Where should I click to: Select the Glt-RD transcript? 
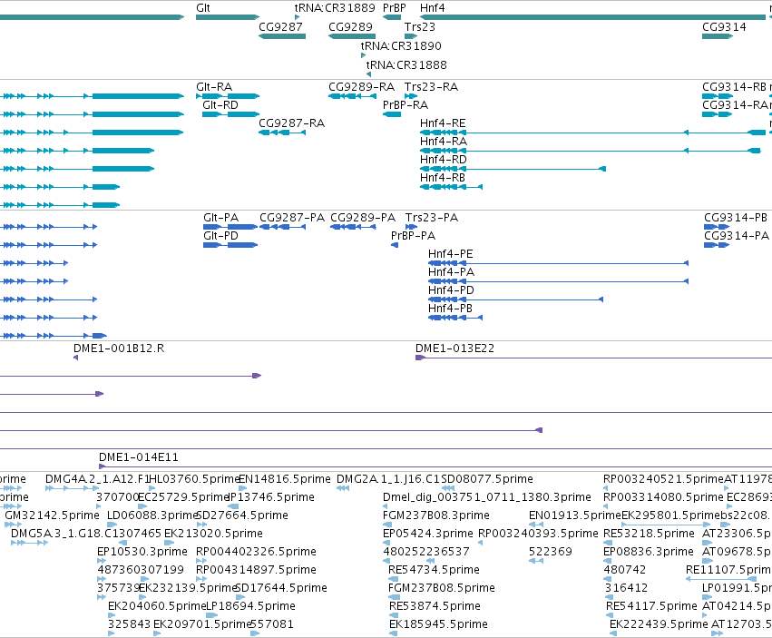[231, 114]
